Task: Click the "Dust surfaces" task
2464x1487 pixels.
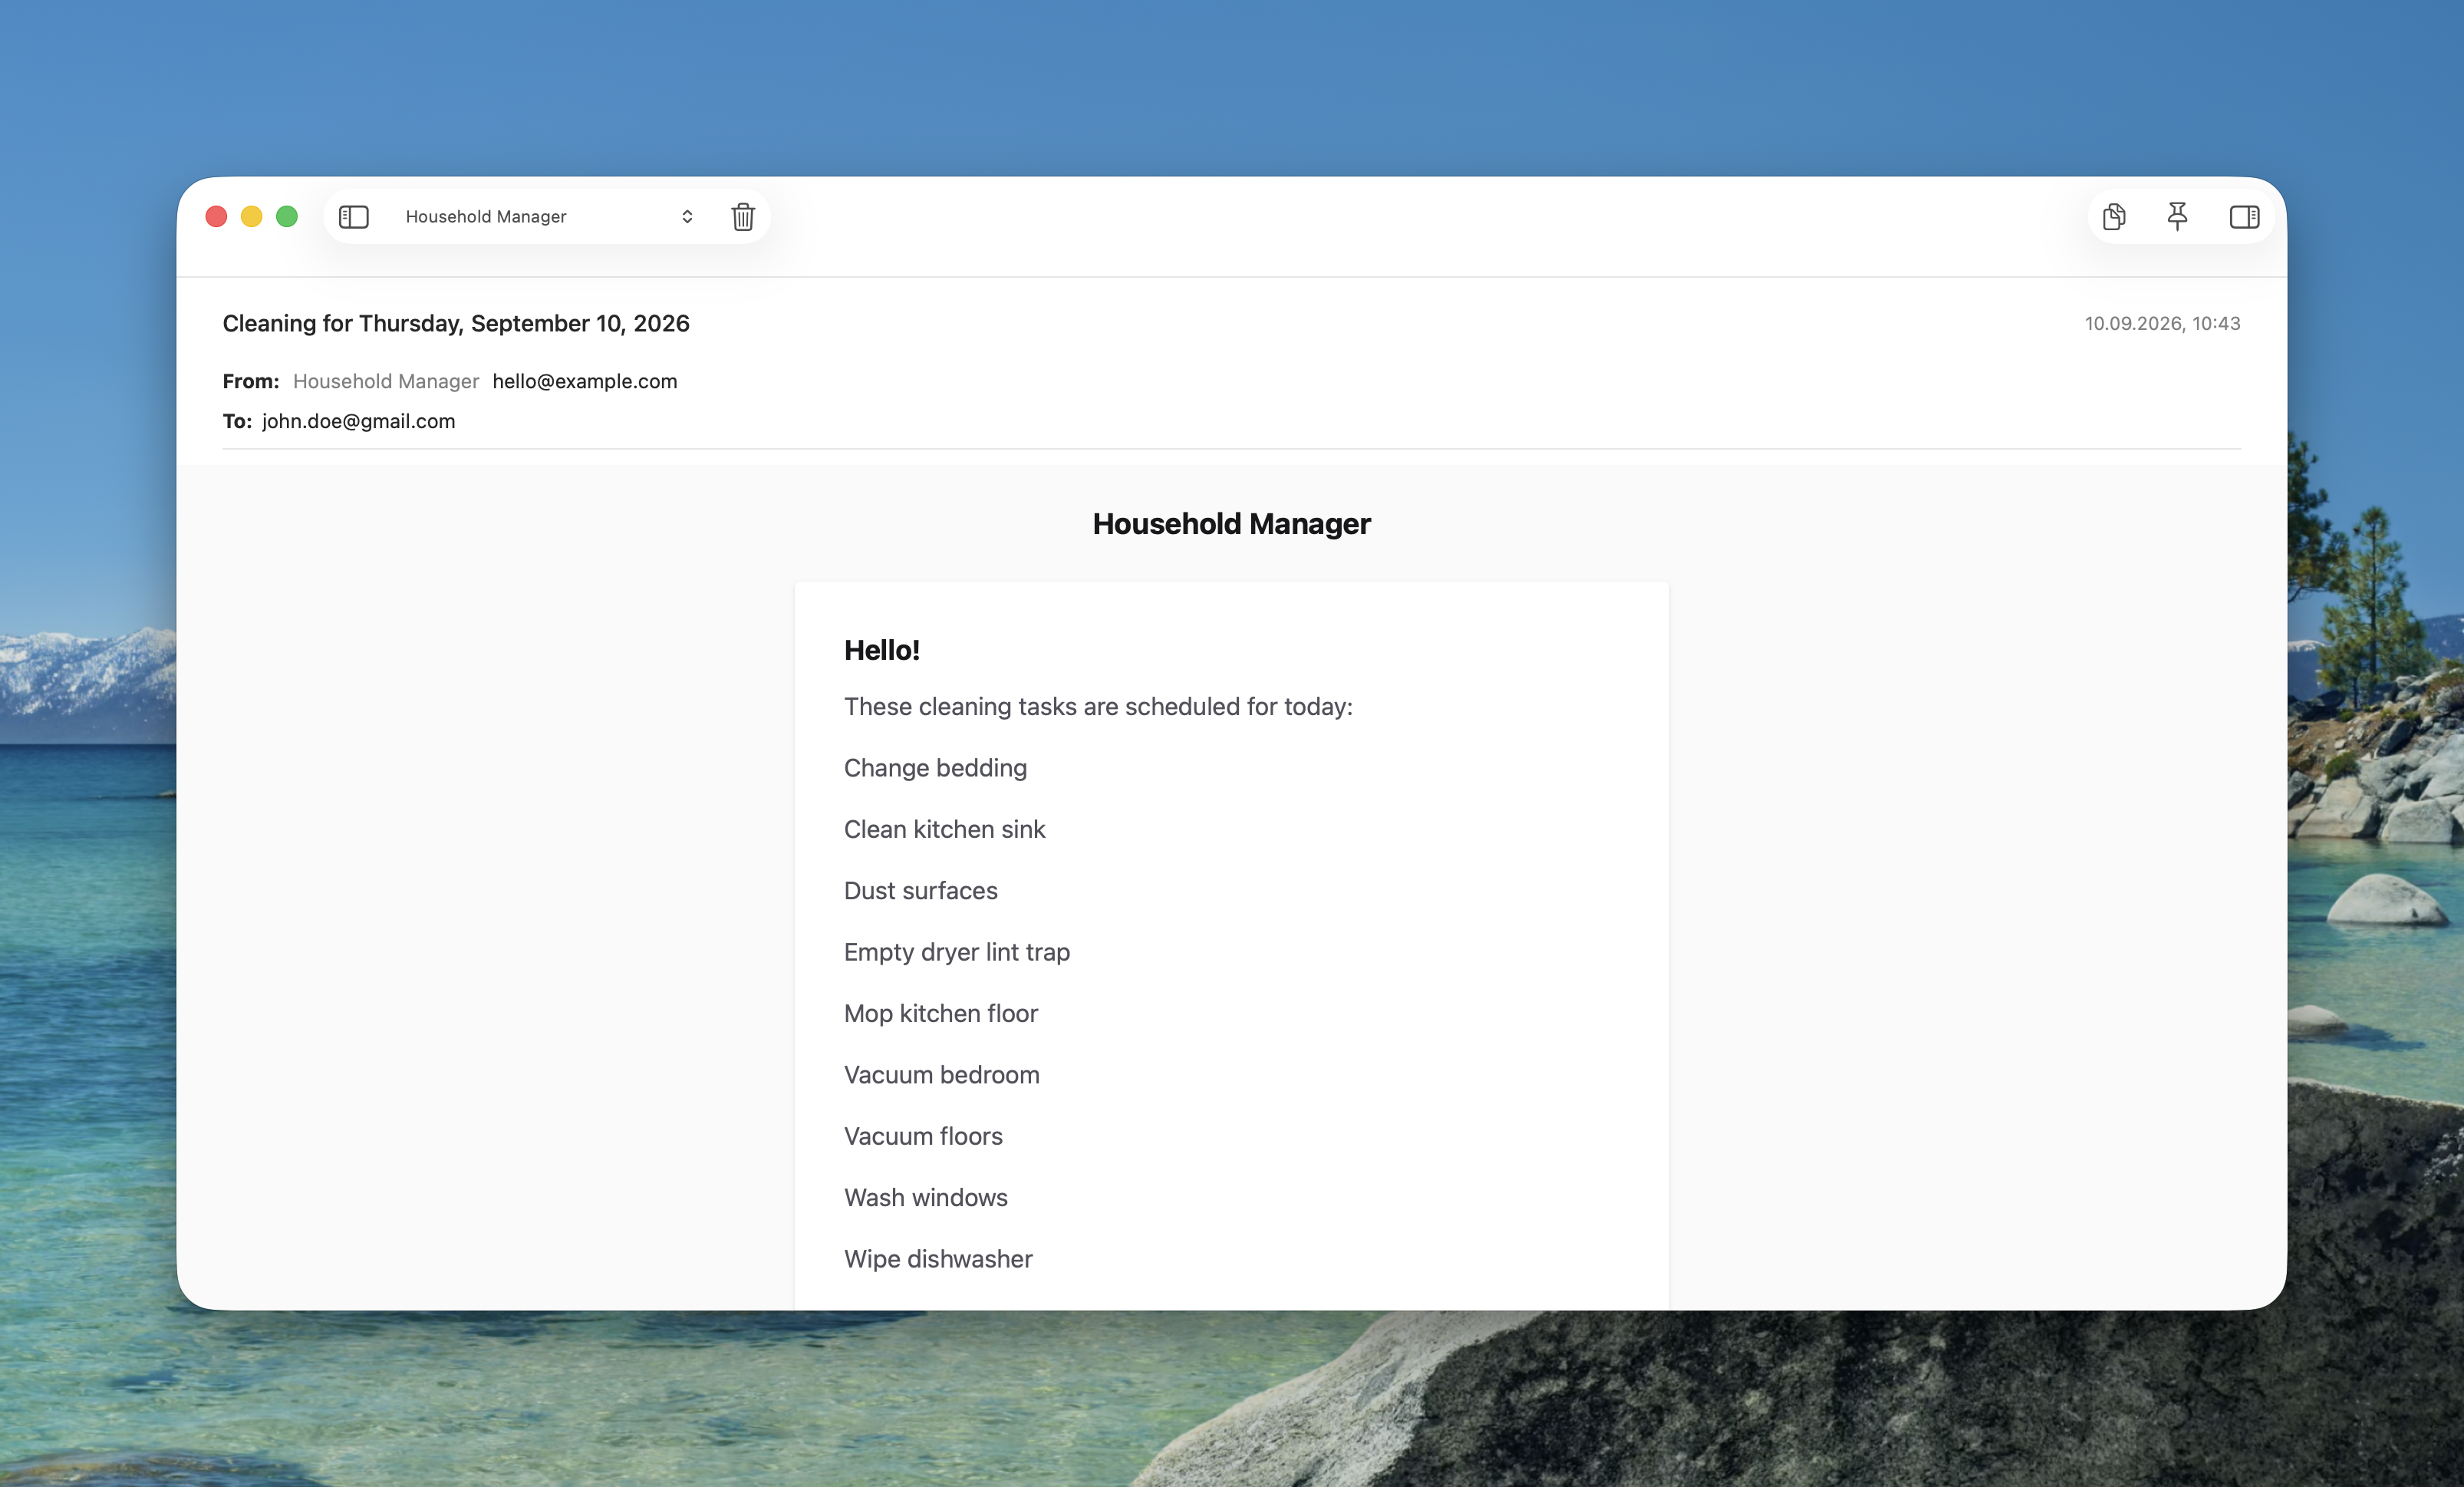Action: 920,891
